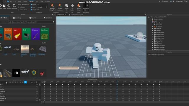The height and width of the screenshot is (106, 189).
Task: Click See All above the model thumbnails
Action: coord(44,43)
